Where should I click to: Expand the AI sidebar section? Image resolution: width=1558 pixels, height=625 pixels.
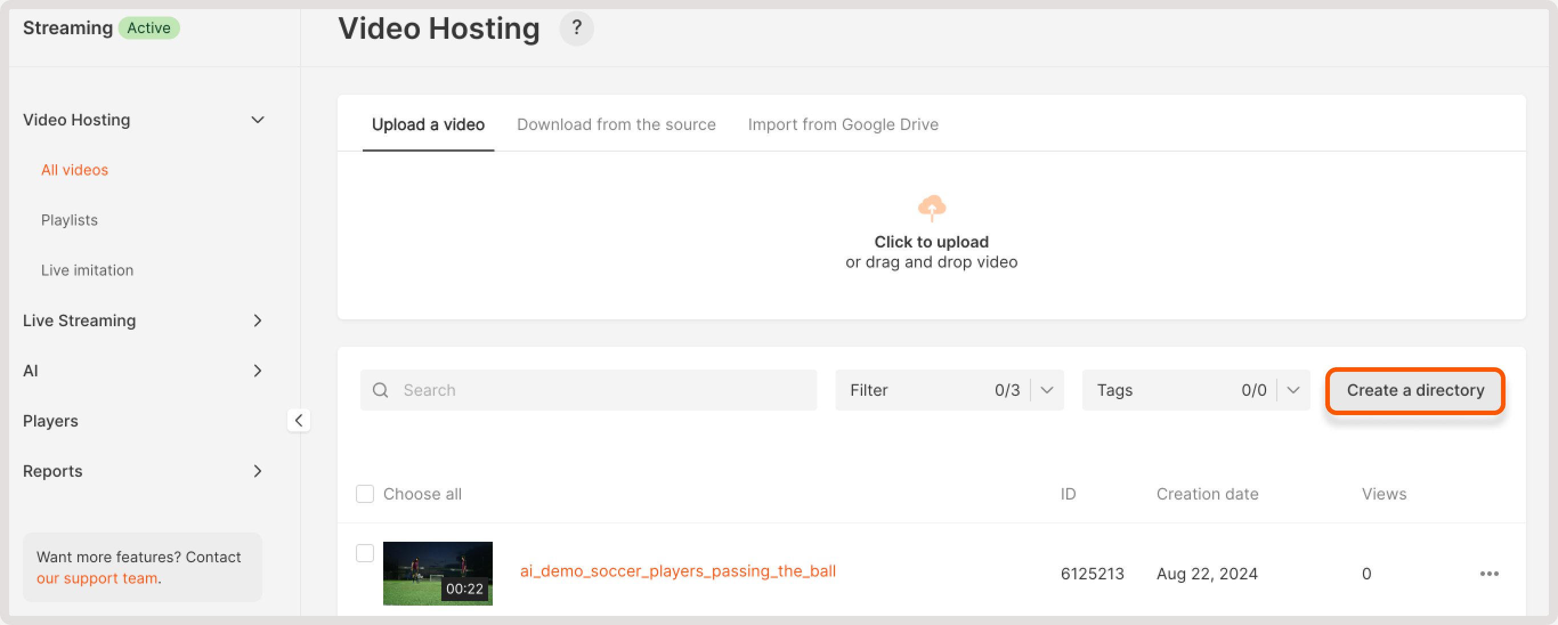point(258,371)
